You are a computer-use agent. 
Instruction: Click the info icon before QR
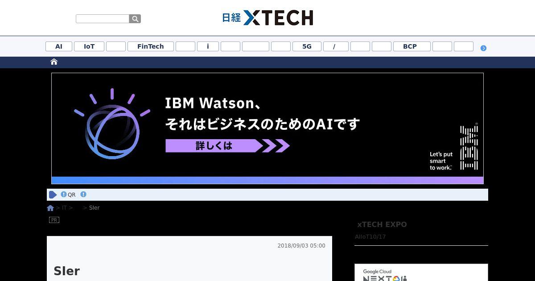click(x=64, y=194)
